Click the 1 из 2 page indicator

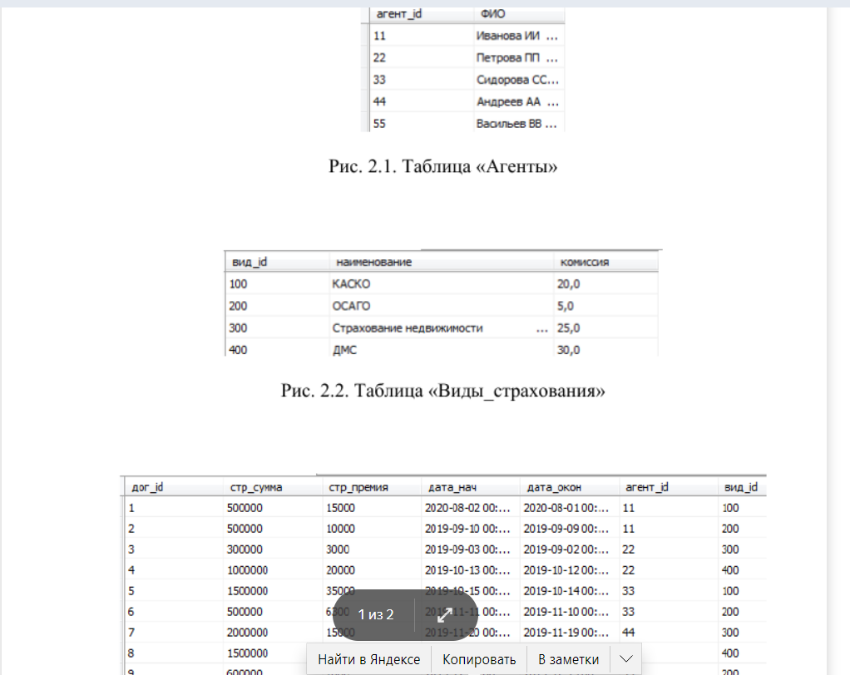coord(375,615)
